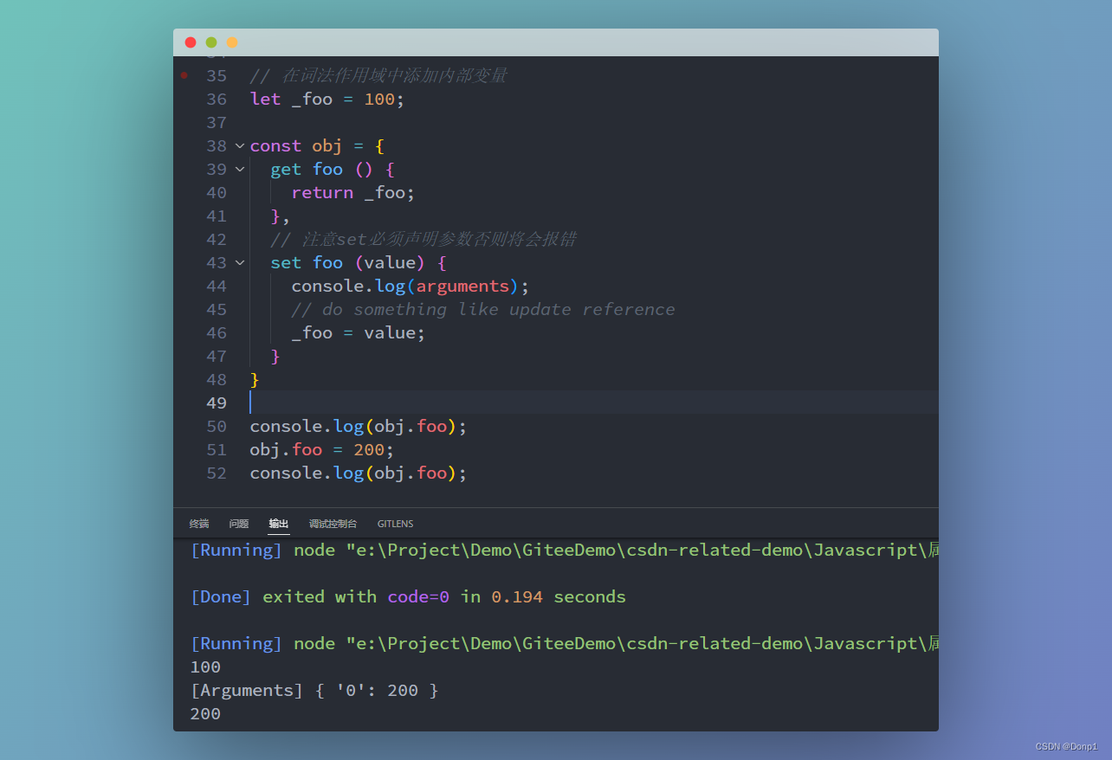
Task: Click the comment 'do something like update reference'
Action: coord(483,309)
